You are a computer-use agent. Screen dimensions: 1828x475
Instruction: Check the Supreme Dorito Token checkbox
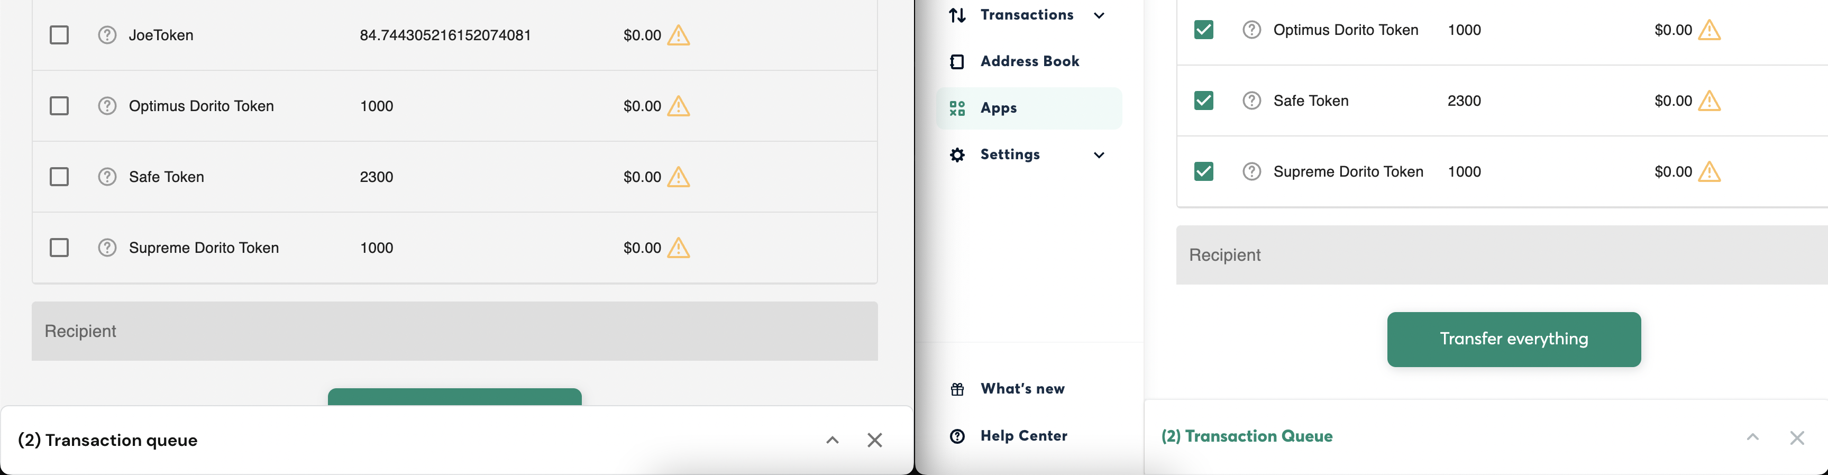[x=59, y=247]
